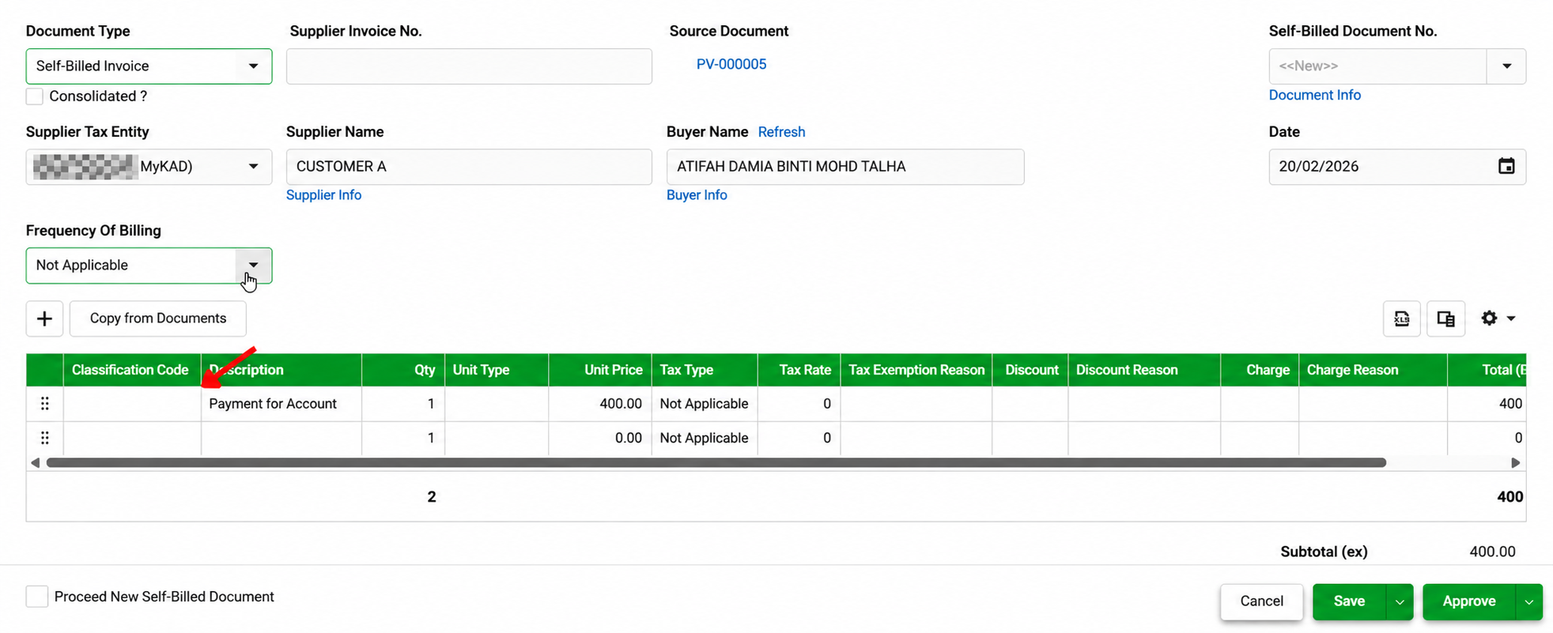This screenshot has width=1553, height=633.
Task: Click Classification Code cell of Payment row
Action: click(132, 404)
